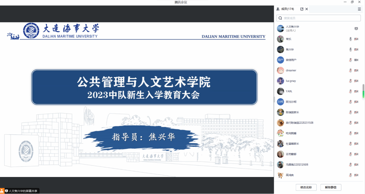
Task: Select member 阿戈尔柯 avatar
Action: (280, 102)
